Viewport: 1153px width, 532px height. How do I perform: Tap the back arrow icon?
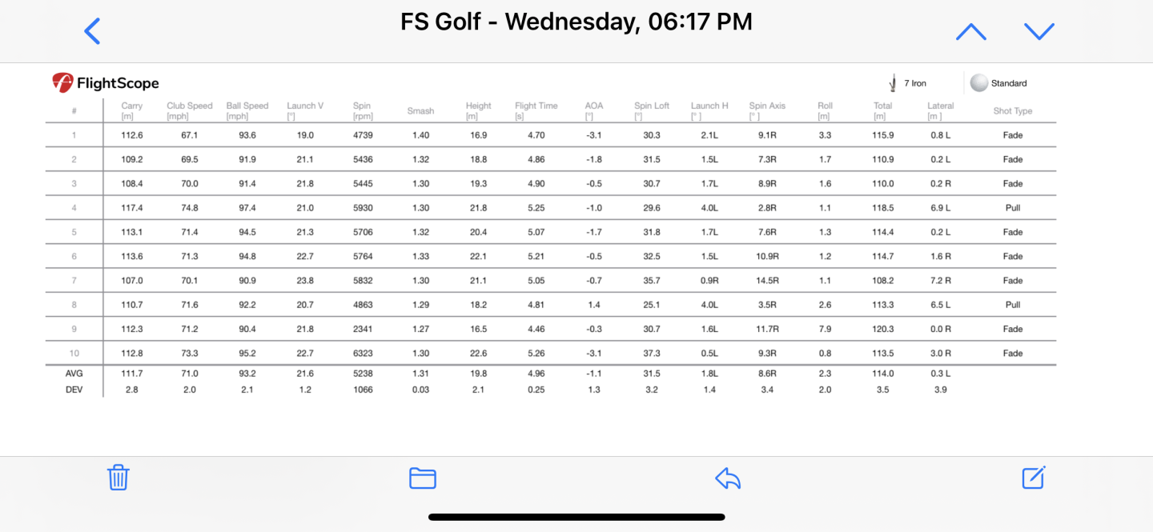pyautogui.click(x=92, y=31)
